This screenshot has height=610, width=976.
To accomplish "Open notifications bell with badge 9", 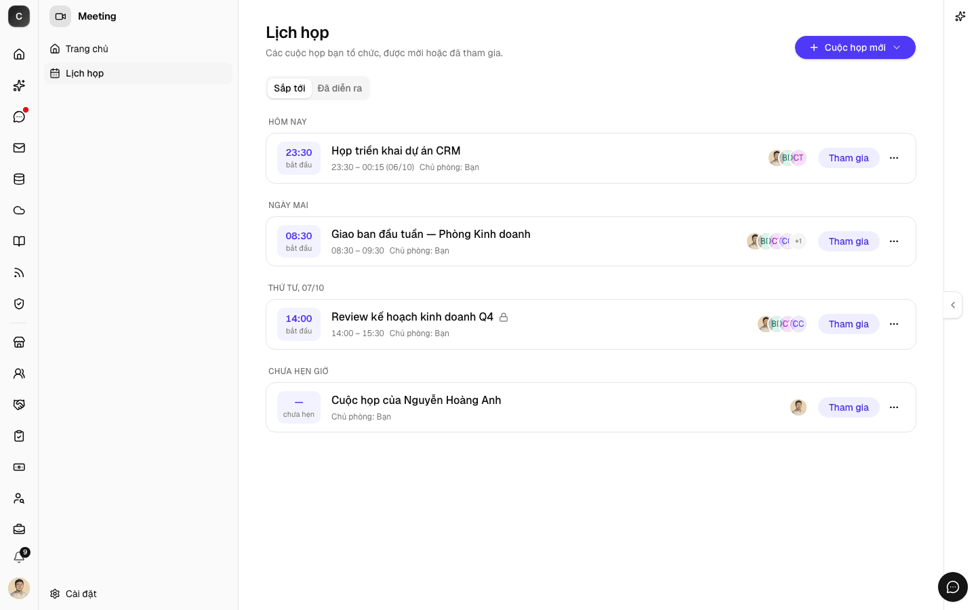I will pyautogui.click(x=19, y=557).
